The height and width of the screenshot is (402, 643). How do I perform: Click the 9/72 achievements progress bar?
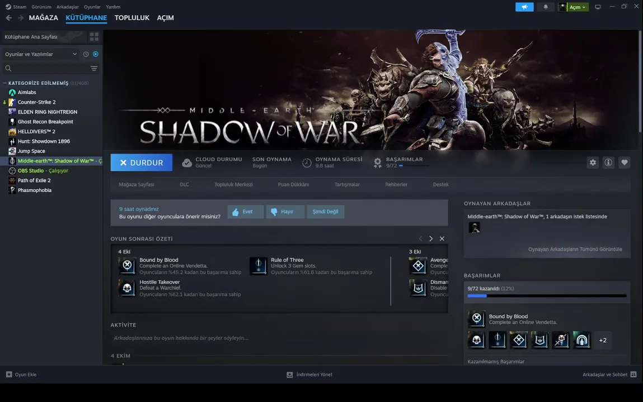pyautogui.click(x=547, y=296)
